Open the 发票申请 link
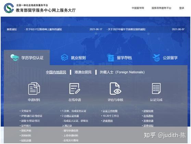 click(148, 121)
